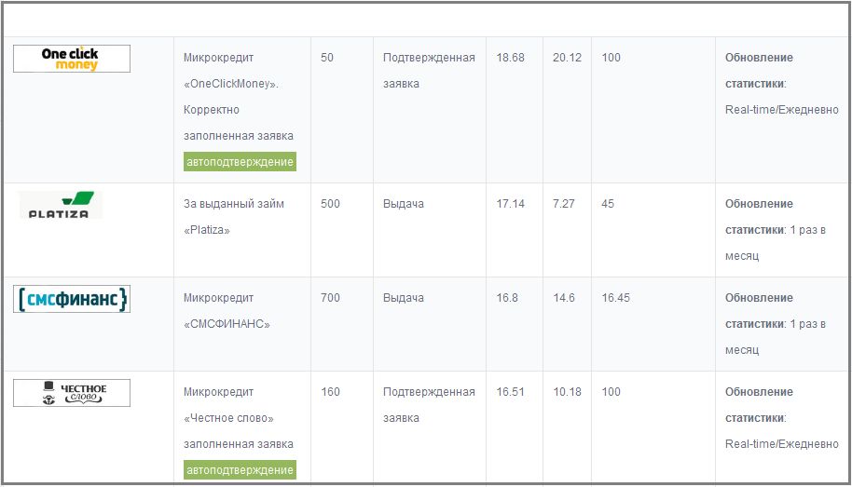
Task: Click the СМСФИНАНС logo
Action: pos(72,298)
